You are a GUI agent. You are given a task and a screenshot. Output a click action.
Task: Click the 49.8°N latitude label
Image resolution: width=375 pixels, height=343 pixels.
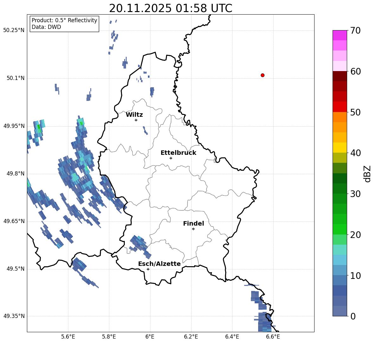[x=16, y=174]
